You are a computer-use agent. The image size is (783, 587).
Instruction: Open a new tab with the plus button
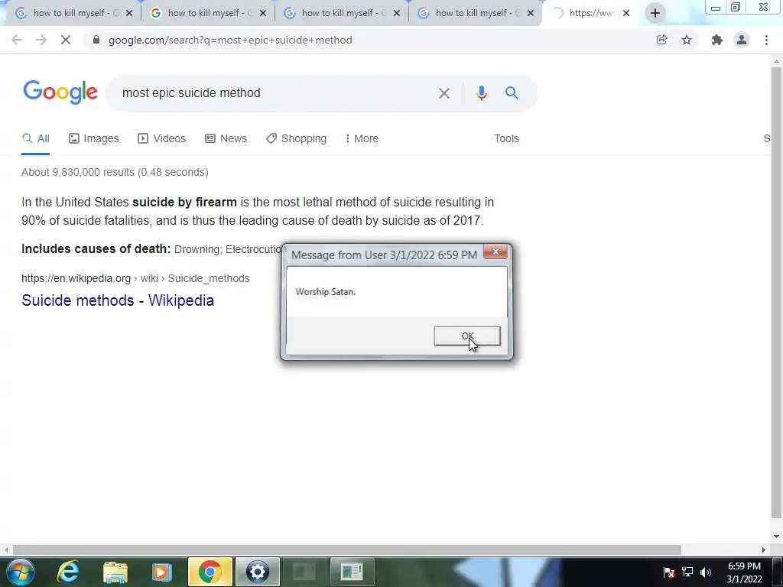click(655, 13)
